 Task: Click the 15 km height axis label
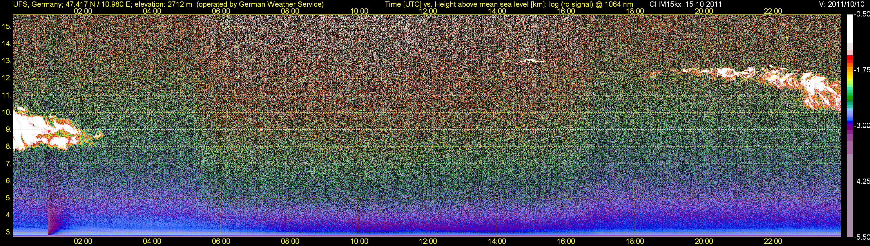pyautogui.click(x=7, y=26)
